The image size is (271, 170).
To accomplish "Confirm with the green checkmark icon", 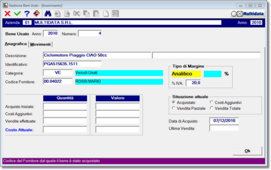I will (17, 14).
